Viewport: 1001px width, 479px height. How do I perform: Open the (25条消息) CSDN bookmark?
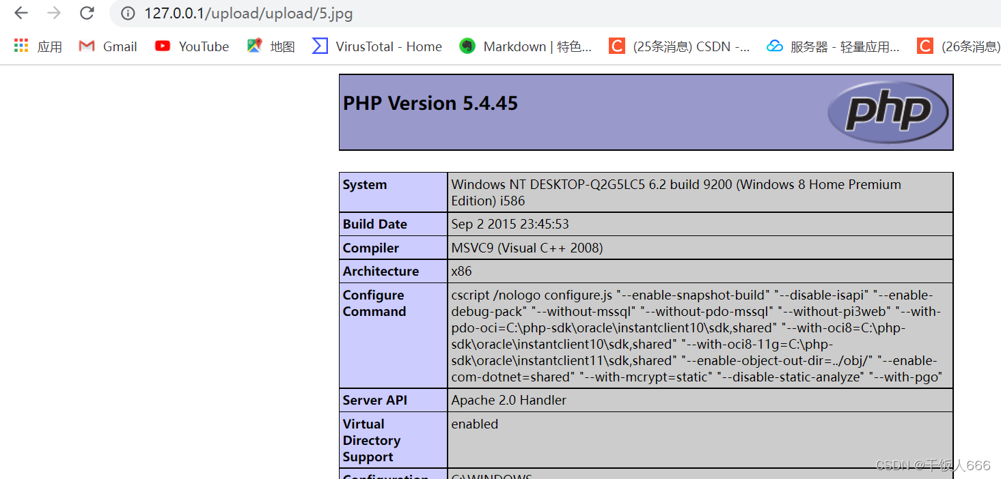pyautogui.click(x=680, y=46)
